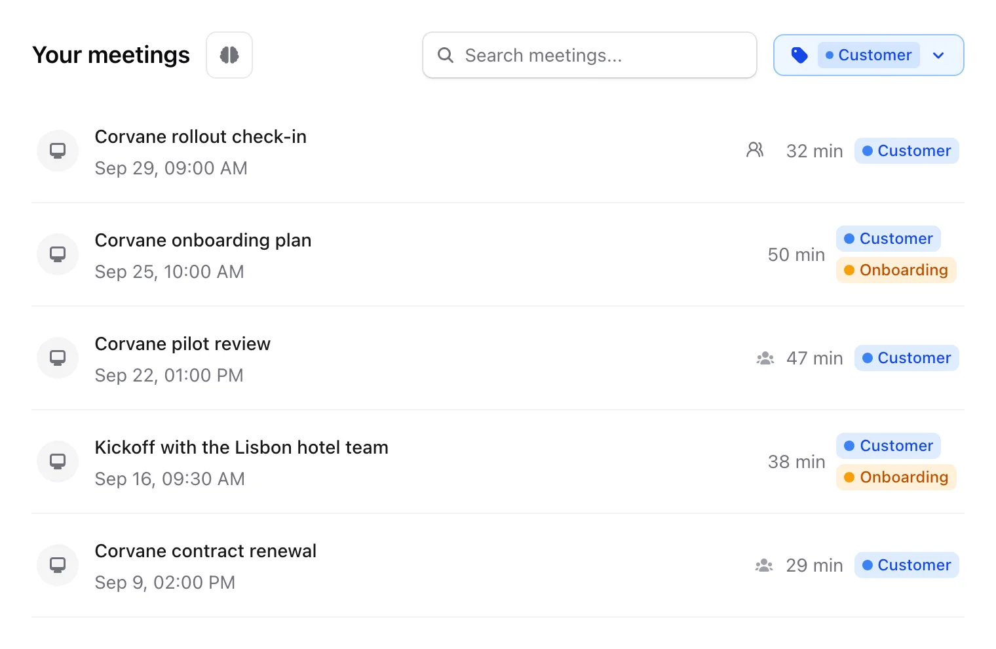Click the monitor icon for Corvane pilot review
Image resolution: width=996 pixels, height=649 pixels.
pyautogui.click(x=58, y=358)
